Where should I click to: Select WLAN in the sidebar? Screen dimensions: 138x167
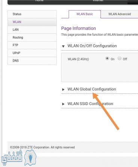tap(32, 22)
